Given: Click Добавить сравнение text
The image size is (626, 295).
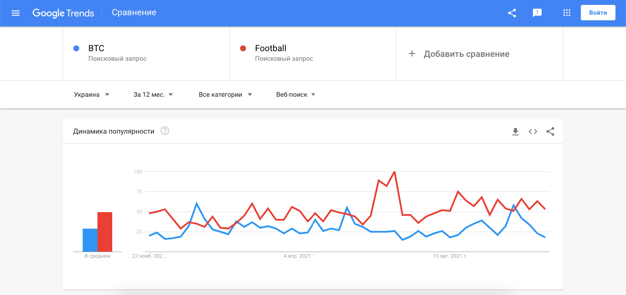Looking at the screenshot, I should click(x=466, y=54).
